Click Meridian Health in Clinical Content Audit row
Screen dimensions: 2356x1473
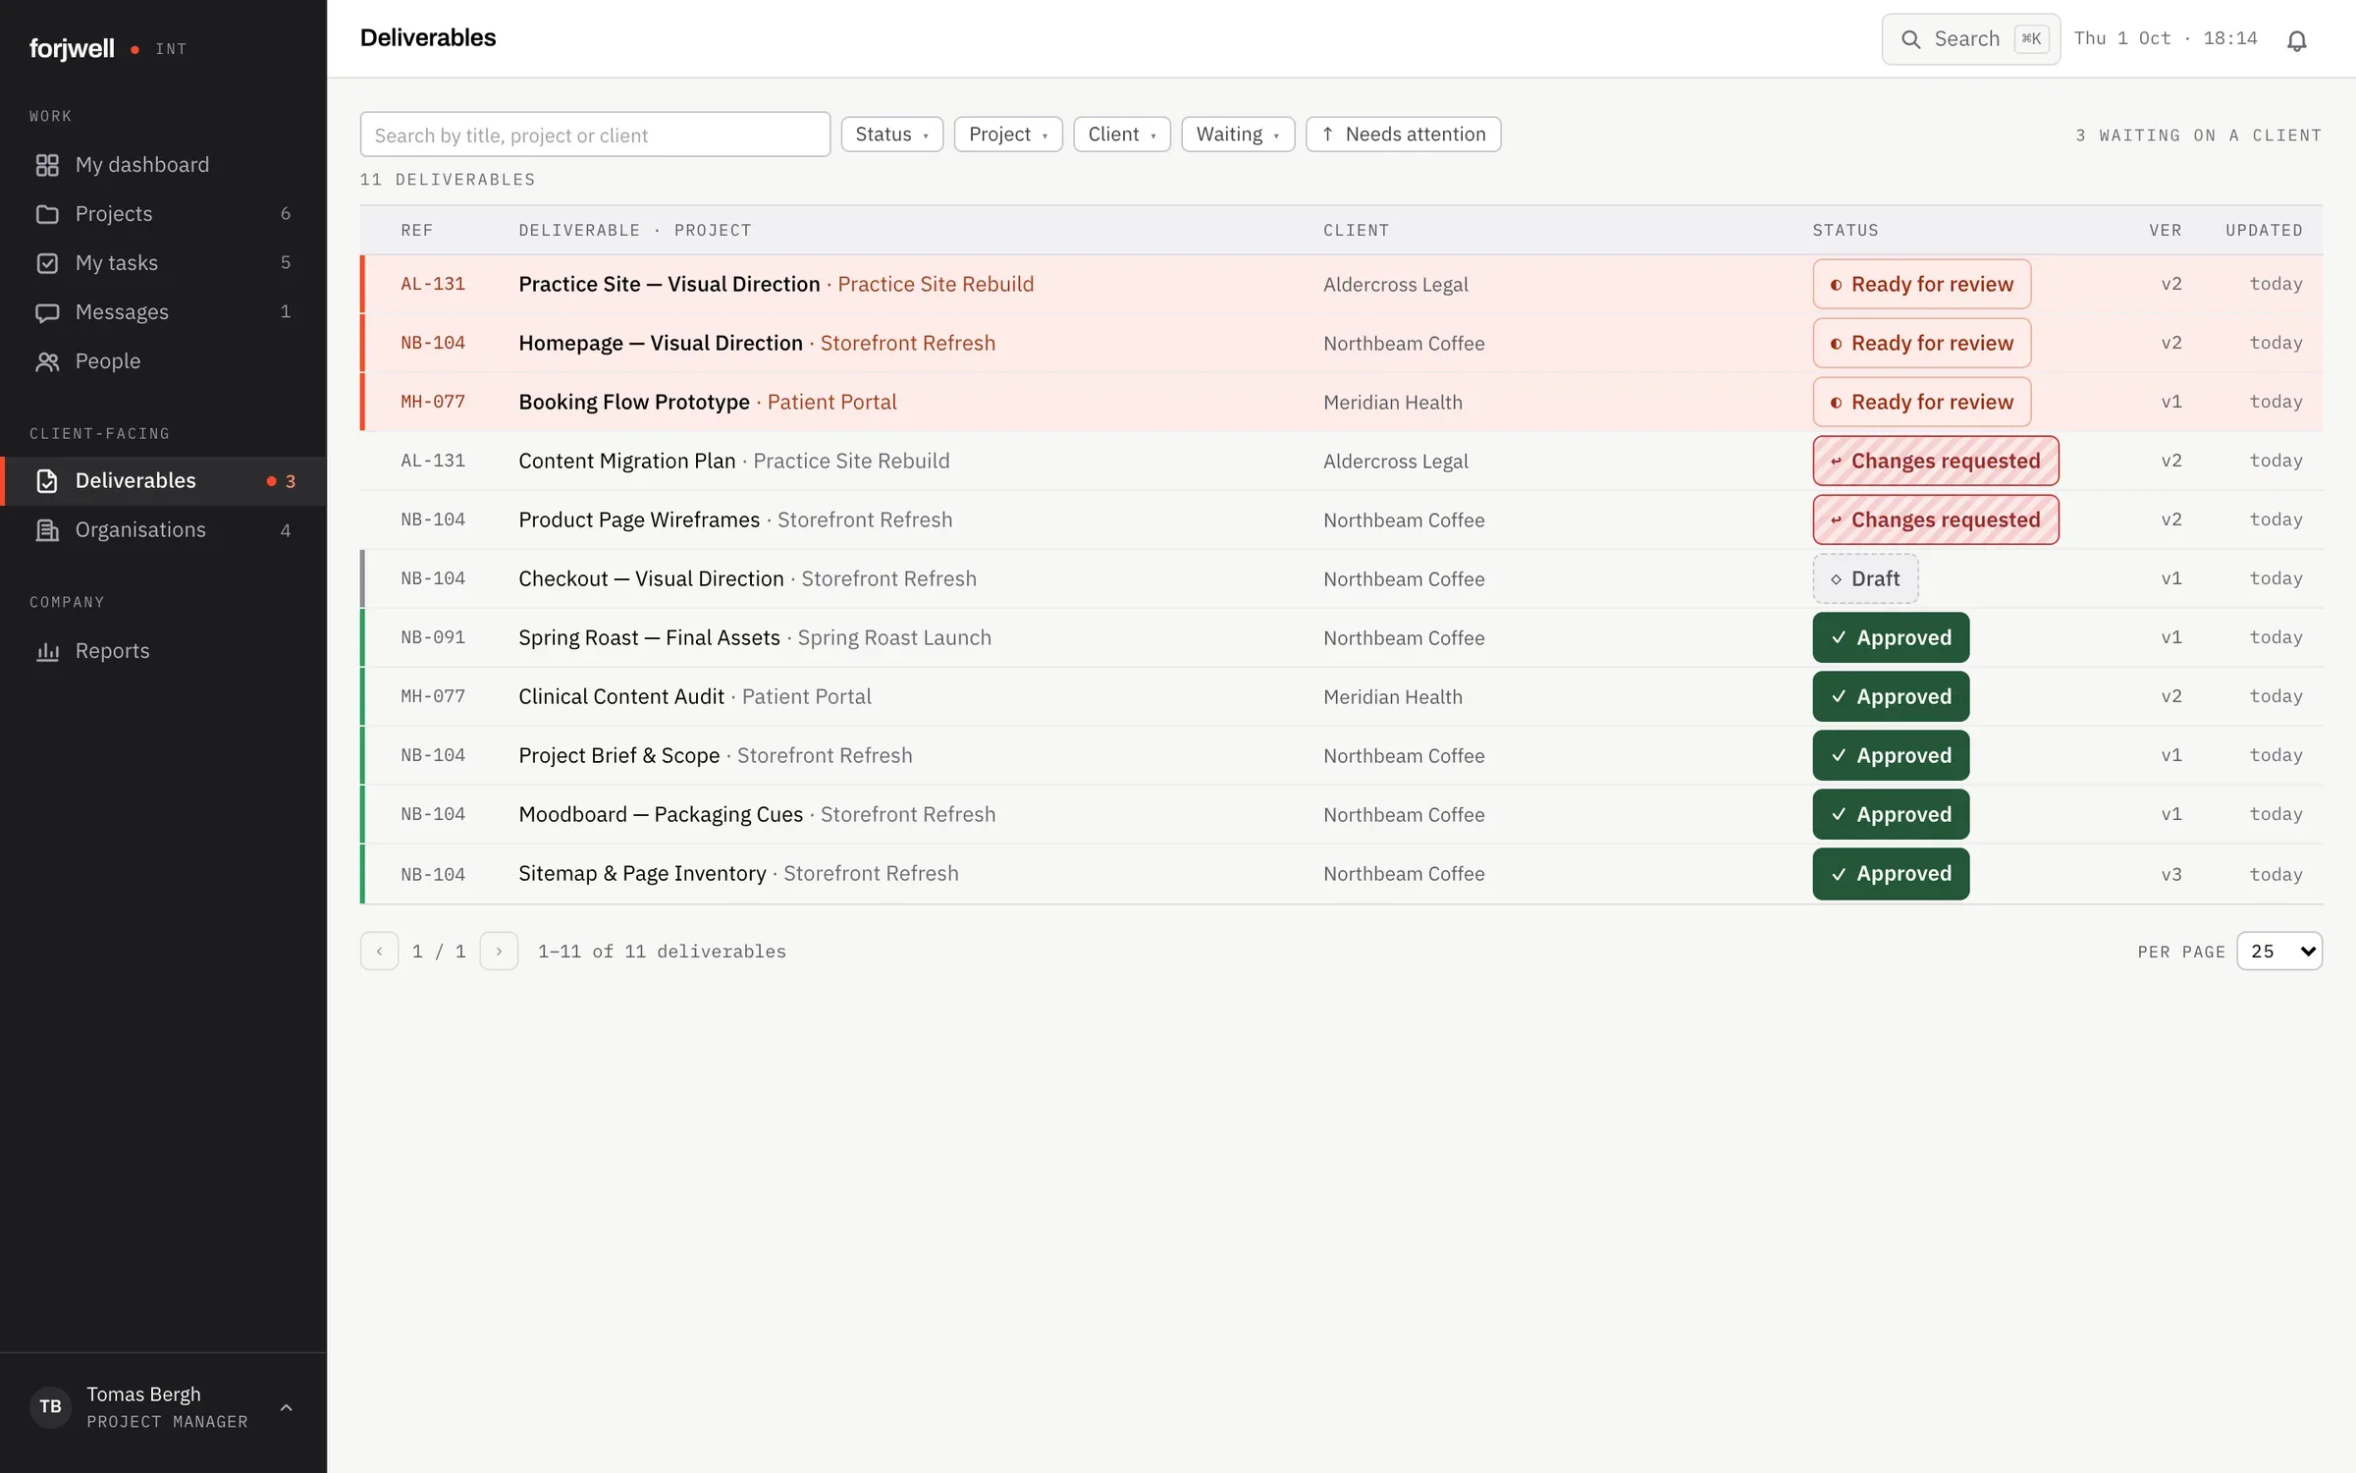[1392, 696]
